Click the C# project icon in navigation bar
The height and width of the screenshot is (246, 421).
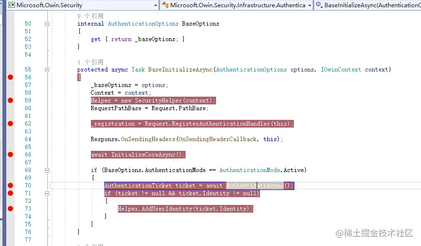[12, 5]
